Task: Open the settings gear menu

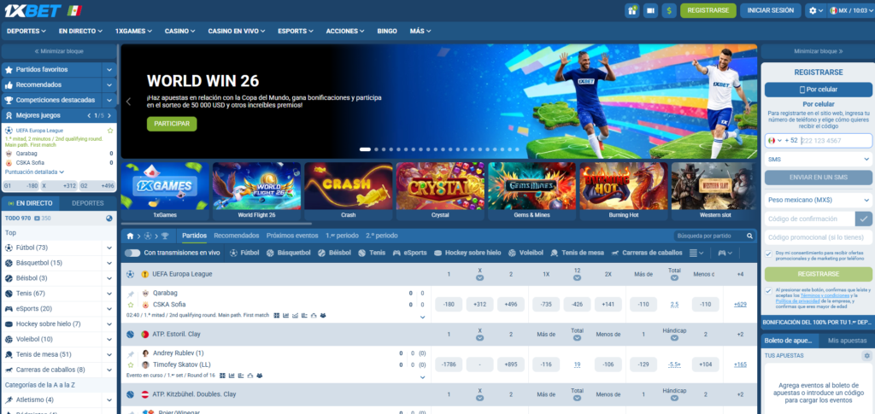Action: point(816,10)
